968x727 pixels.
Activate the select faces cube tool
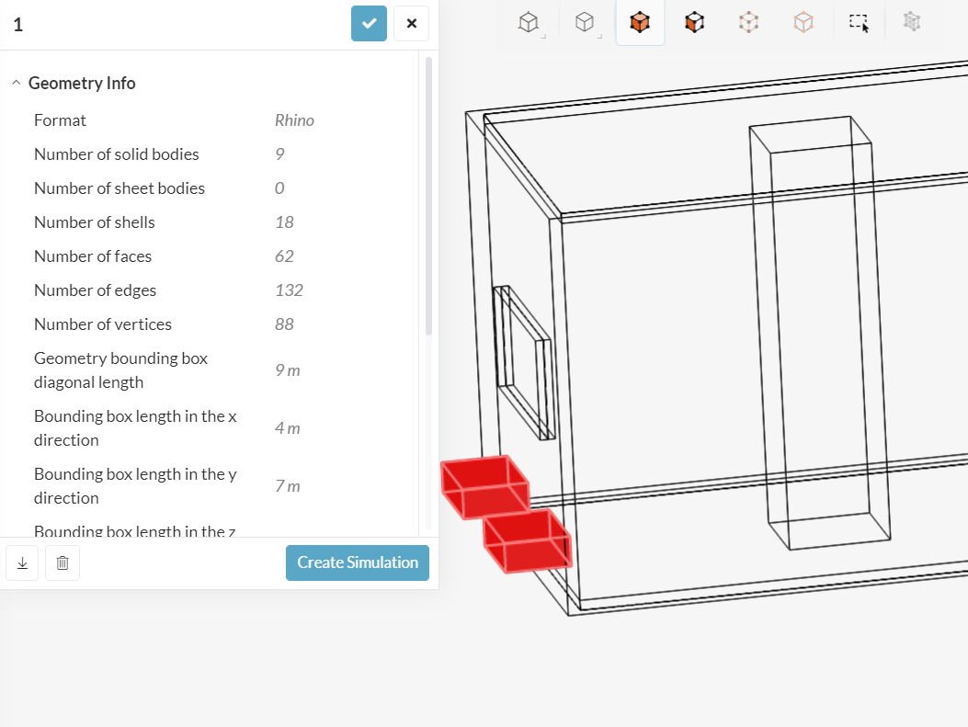click(695, 23)
